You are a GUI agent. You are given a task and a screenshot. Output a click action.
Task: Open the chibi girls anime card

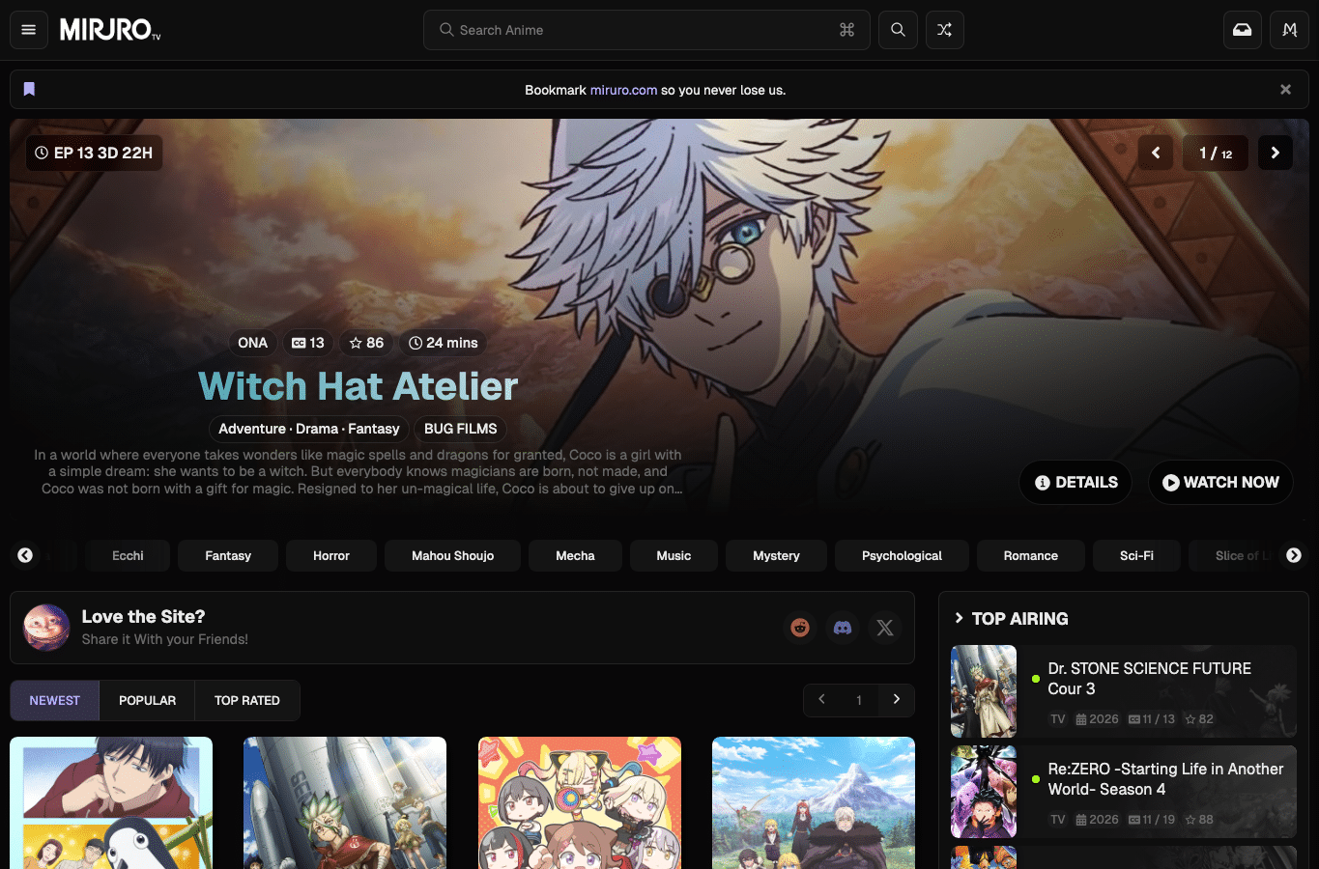pyautogui.click(x=580, y=803)
